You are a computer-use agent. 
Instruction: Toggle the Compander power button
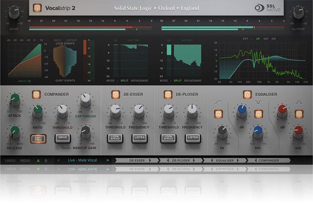click(x=36, y=95)
